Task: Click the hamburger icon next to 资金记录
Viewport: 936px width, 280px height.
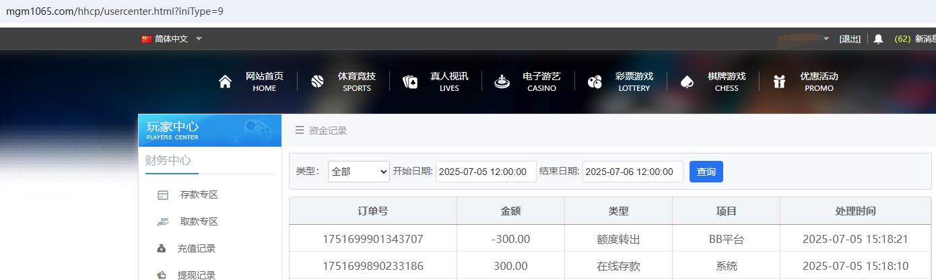Action: pyautogui.click(x=300, y=131)
